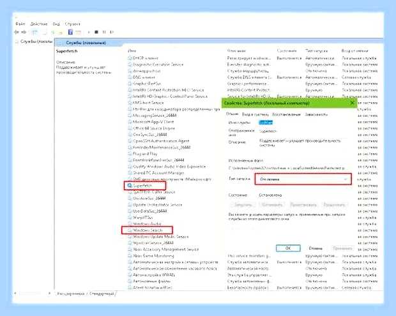Click the gear icon beside Windows Search
The image size is (396, 316).
130,230
